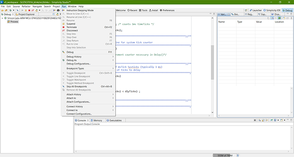Screen dimensions: 294x157
Task: Click the Clear Console X icon
Action: coord(255,120)
